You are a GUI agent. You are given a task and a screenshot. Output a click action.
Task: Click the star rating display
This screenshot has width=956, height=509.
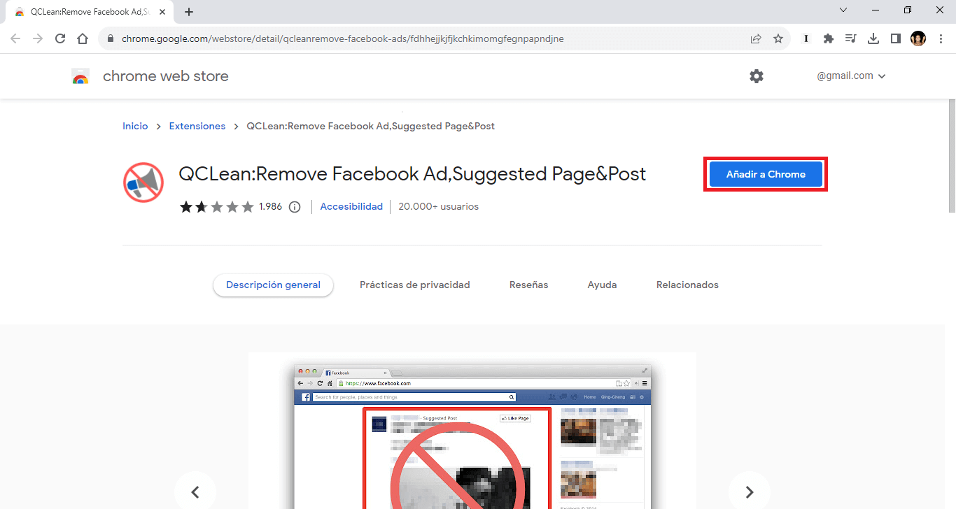click(217, 207)
